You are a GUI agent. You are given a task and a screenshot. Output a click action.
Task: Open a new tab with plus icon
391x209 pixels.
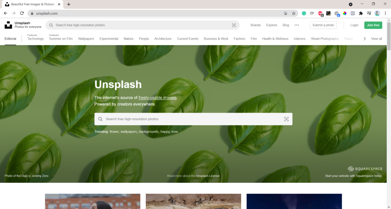[69, 4]
